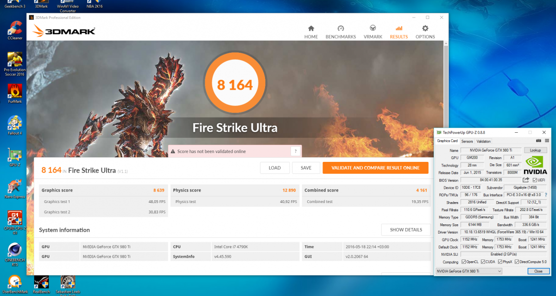Click the LOAD button
Viewport: 556px width, 296px height.
(x=275, y=168)
